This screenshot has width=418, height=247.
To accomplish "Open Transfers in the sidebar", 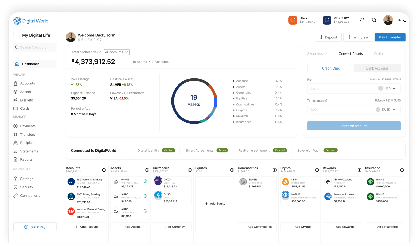I will [24, 135].
